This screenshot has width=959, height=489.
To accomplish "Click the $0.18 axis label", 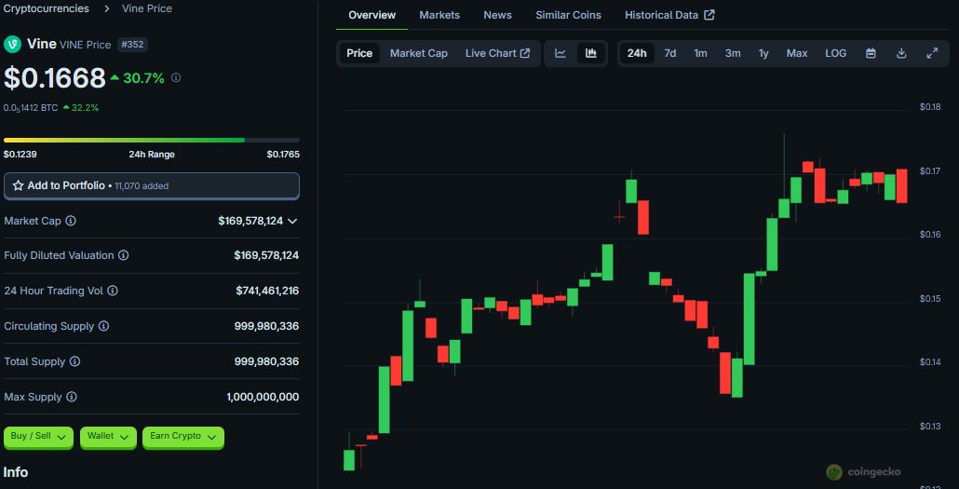I will (930, 107).
